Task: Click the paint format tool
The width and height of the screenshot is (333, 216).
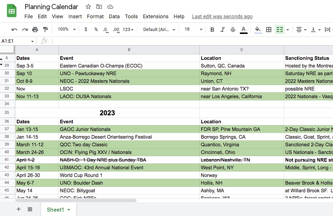Action: tap(46, 30)
